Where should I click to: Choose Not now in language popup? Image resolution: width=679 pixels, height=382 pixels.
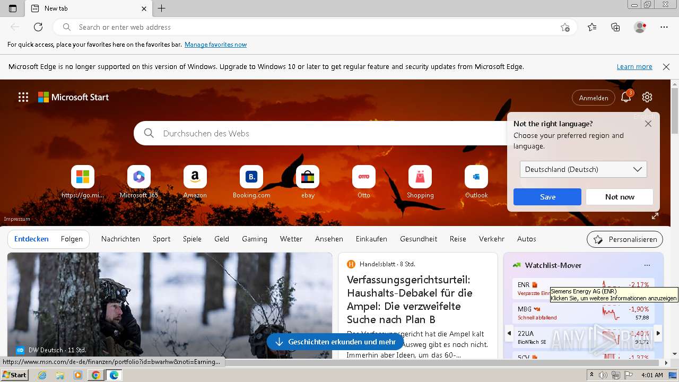click(x=620, y=197)
